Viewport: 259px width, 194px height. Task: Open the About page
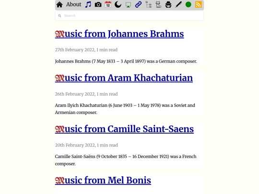[x=74, y=4]
